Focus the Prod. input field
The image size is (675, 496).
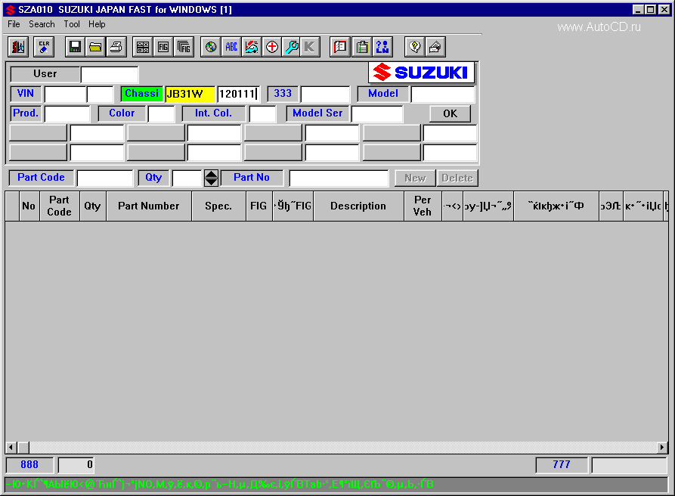pos(67,113)
